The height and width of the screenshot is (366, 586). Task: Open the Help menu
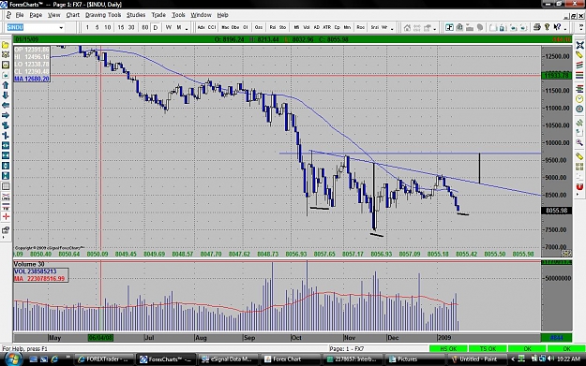pos(223,15)
